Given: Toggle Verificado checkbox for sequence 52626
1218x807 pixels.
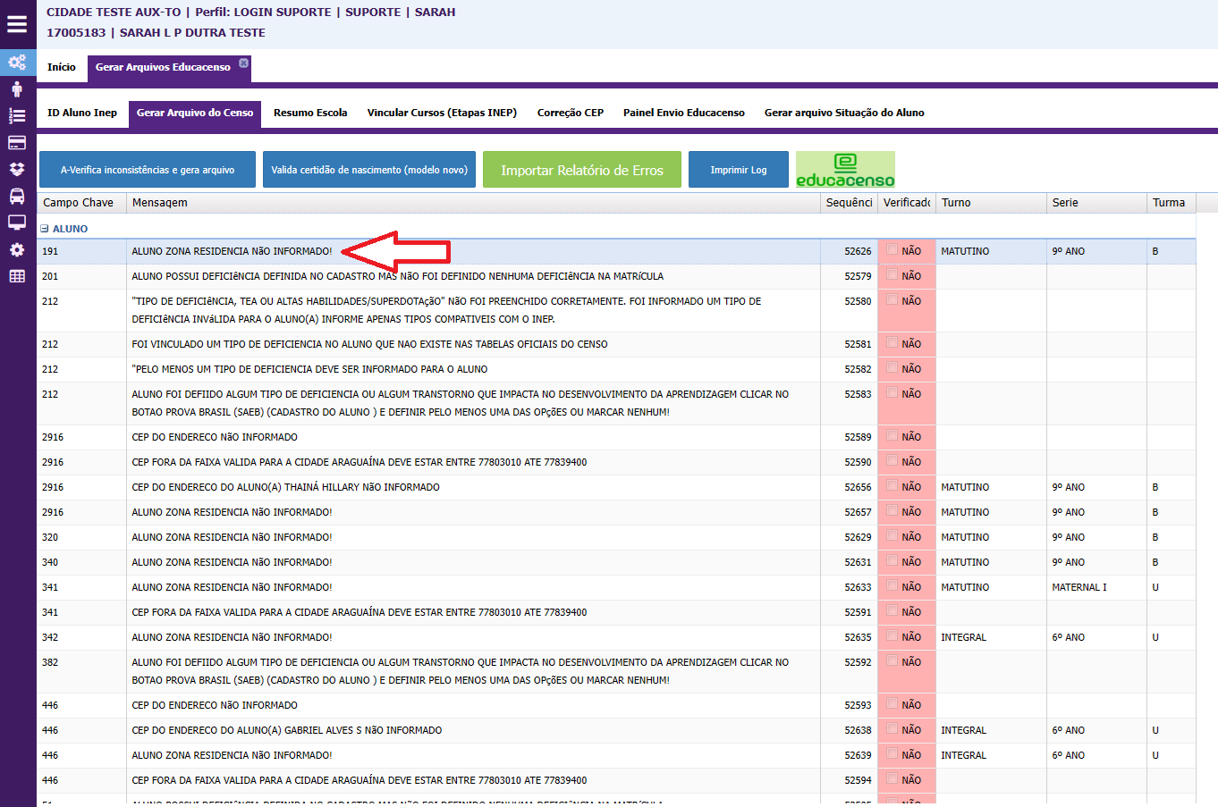Looking at the screenshot, I should (x=892, y=251).
